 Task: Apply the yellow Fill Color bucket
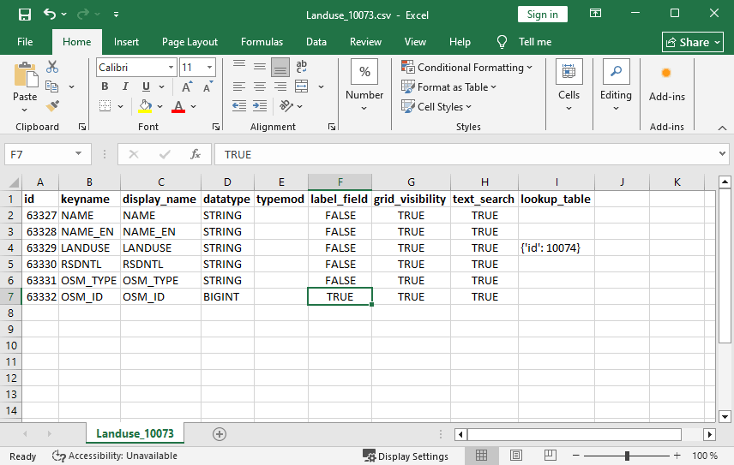tap(146, 106)
